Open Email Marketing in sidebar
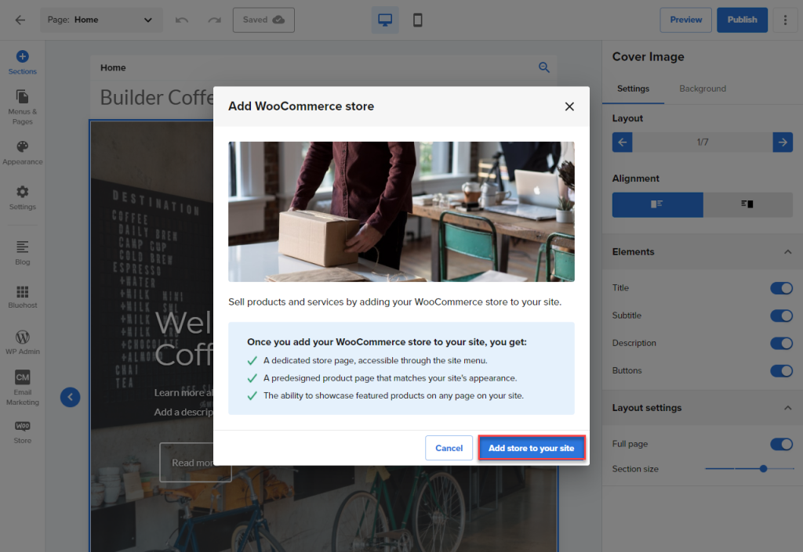Image resolution: width=803 pixels, height=552 pixels. [x=23, y=388]
